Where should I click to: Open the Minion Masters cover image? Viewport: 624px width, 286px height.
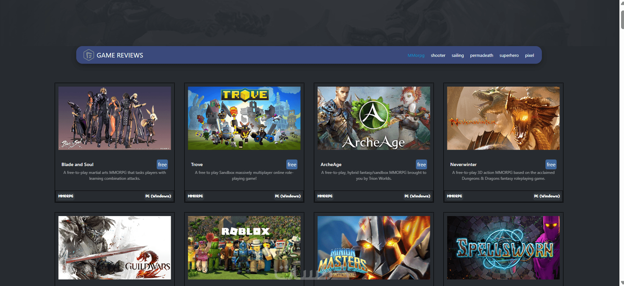(374, 248)
